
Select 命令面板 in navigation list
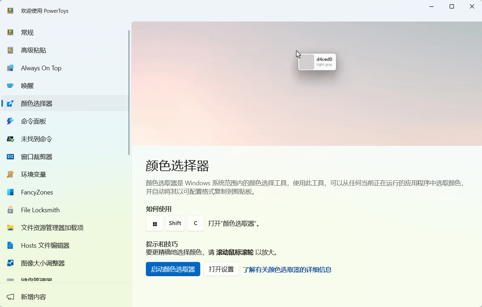click(x=65, y=121)
